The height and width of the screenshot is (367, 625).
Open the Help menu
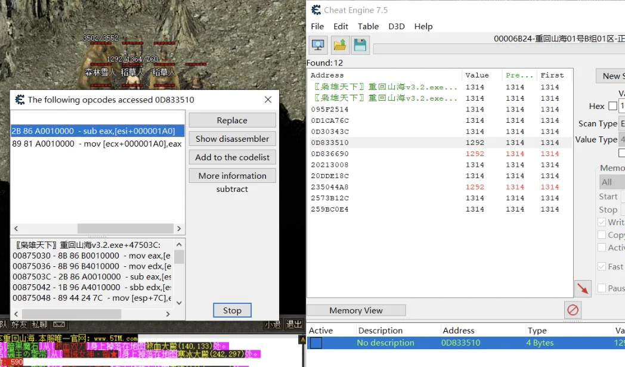click(423, 26)
